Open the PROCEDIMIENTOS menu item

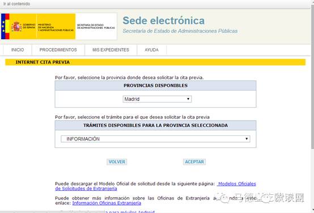coord(58,50)
